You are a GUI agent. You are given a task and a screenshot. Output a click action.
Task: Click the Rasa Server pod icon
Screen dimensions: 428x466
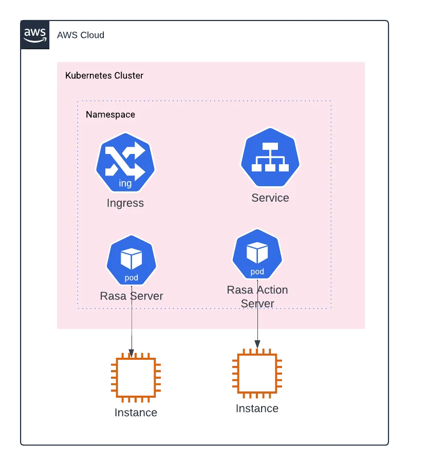tap(131, 260)
